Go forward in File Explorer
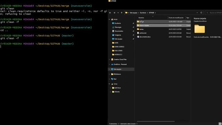 tap(114, 13)
